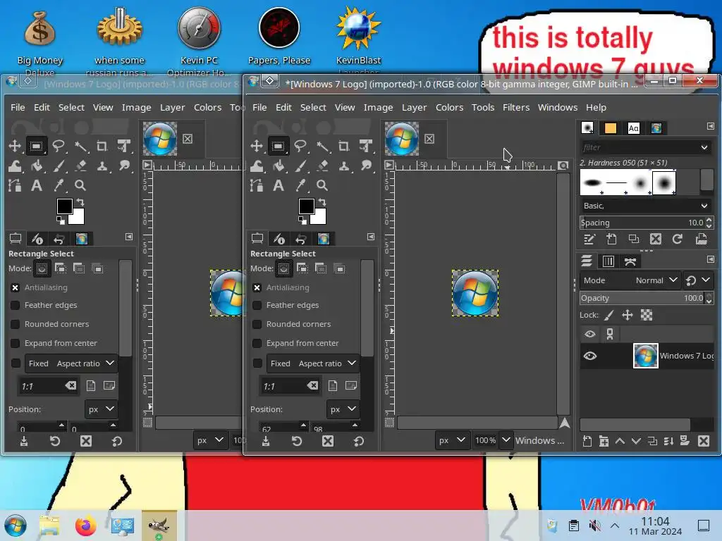Select the Paths tool in front window
The height and width of the screenshot is (541, 722).
(257, 185)
